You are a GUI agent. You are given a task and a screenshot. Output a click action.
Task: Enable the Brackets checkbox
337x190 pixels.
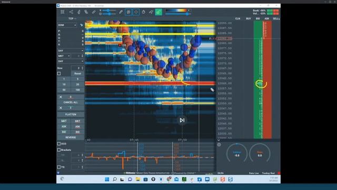click(59, 150)
